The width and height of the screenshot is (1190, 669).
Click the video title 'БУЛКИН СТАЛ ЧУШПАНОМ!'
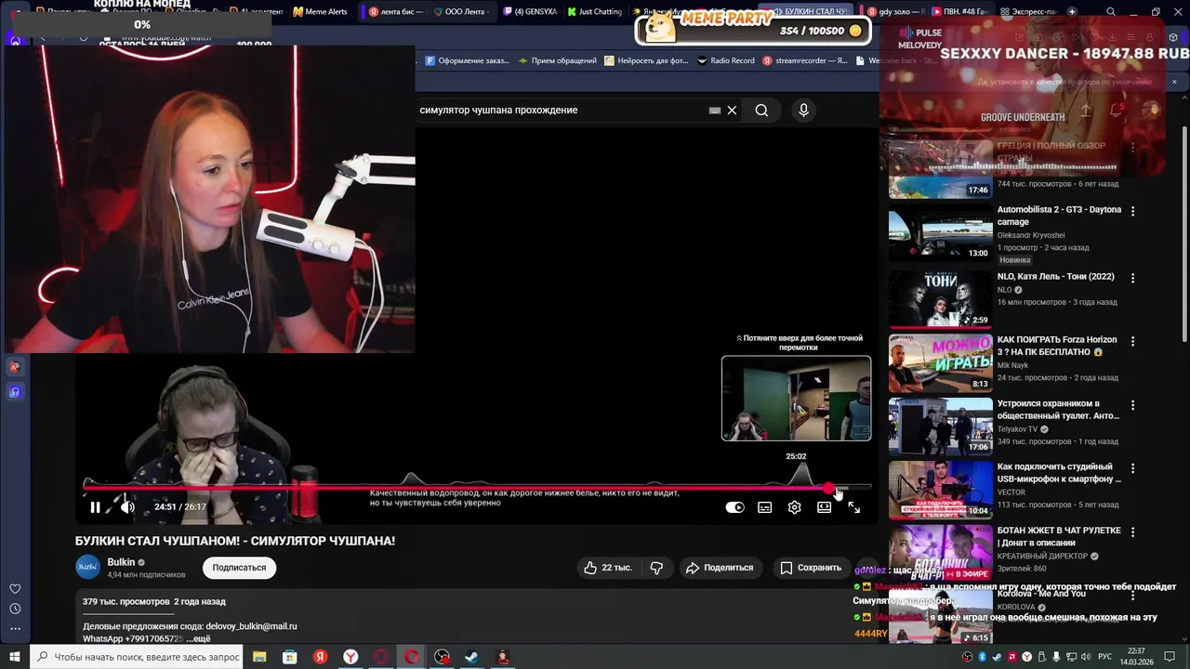pyautogui.click(x=235, y=541)
